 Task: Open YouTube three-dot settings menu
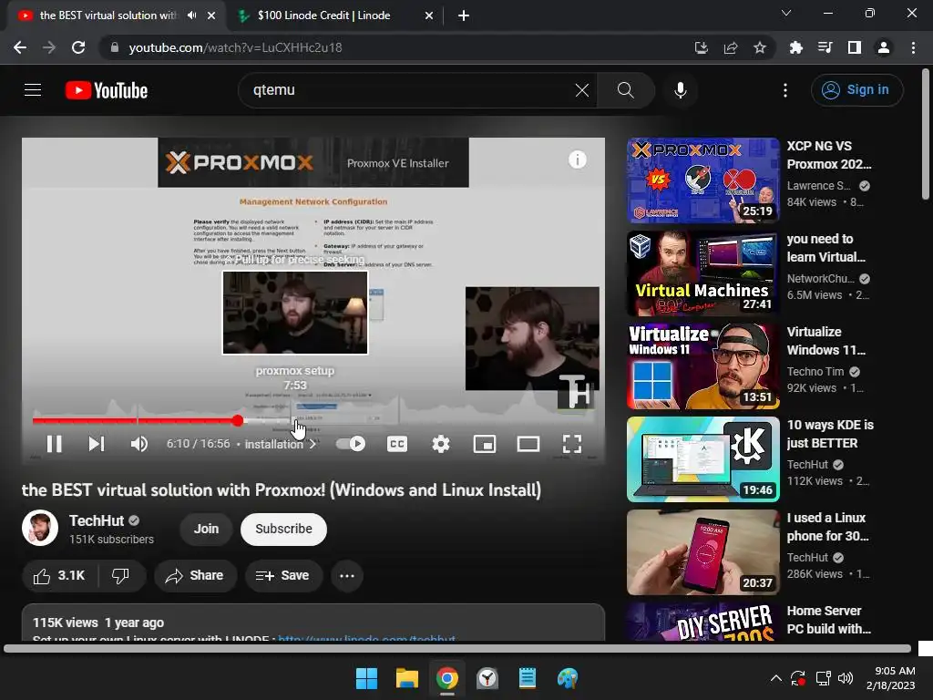coord(785,90)
